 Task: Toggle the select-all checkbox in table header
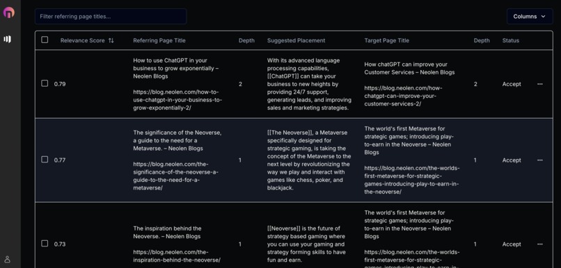point(45,40)
